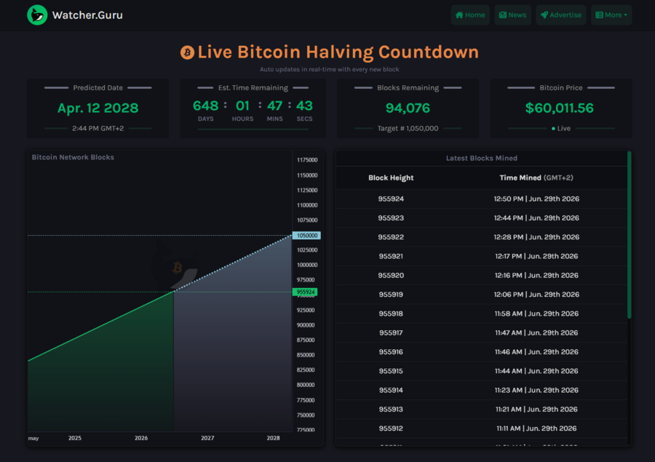Select block height 955919 in the table
The width and height of the screenshot is (655, 462).
coord(391,295)
